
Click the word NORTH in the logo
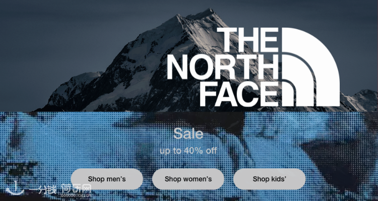tap(223, 67)
